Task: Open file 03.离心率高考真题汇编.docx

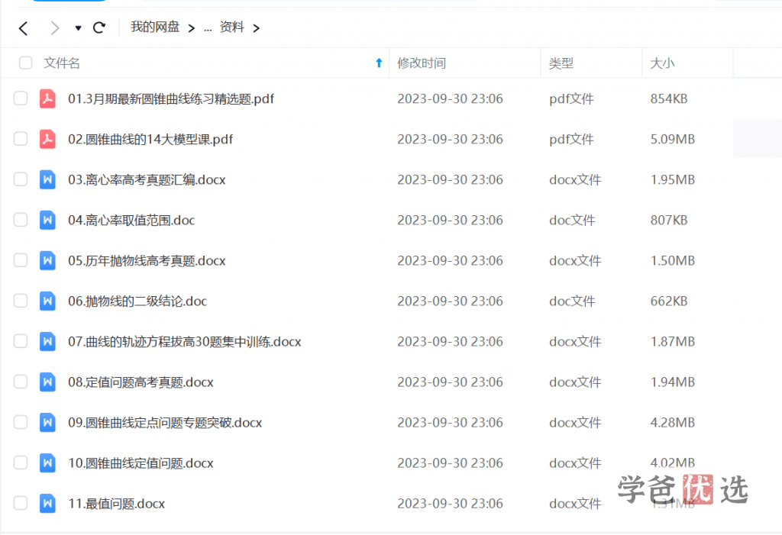Action: pos(147,179)
